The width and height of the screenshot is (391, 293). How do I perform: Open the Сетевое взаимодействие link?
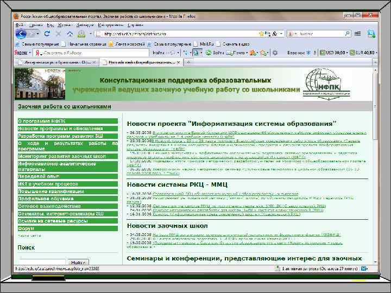(x=67, y=206)
